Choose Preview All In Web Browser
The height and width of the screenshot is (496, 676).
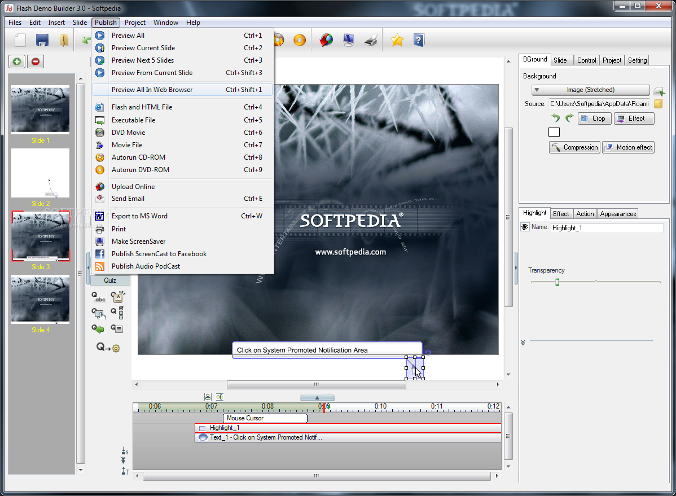point(183,90)
